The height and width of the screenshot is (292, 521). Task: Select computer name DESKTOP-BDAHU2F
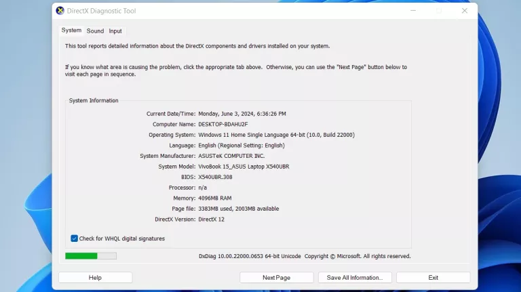pyautogui.click(x=223, y=124)
